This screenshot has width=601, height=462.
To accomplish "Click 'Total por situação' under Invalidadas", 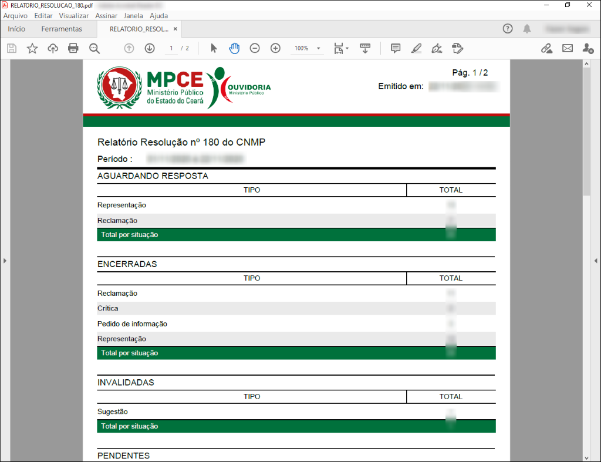I will (x=130, y=426).
